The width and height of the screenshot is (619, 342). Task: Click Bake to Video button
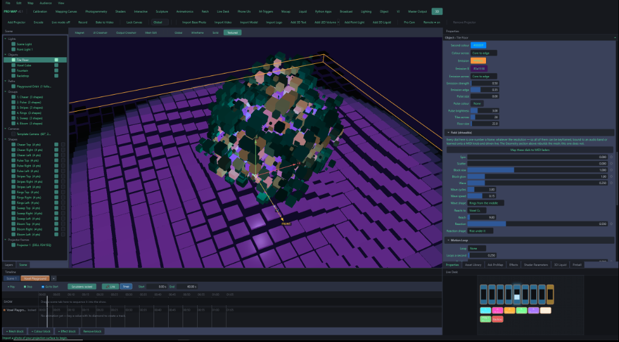(x=104, y=22)
